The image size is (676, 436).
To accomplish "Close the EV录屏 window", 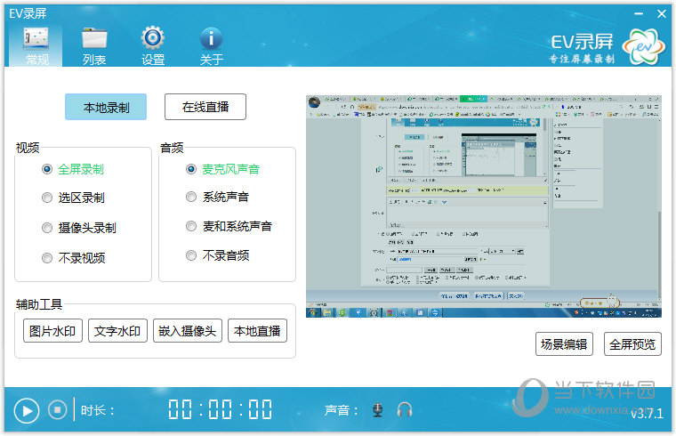I will 662,14.
